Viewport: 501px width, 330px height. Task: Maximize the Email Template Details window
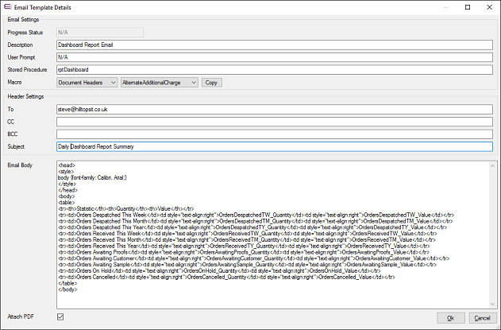[x=467, y=7]
